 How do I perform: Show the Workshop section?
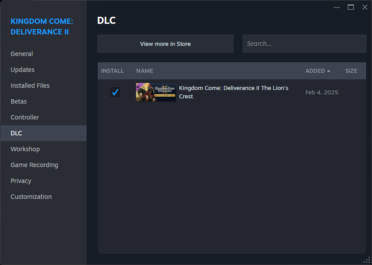25,149
